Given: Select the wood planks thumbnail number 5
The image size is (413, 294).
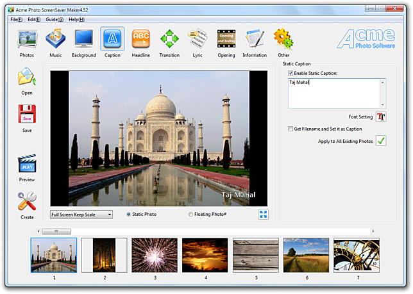Looking at the screenshot, I should 255,255.
